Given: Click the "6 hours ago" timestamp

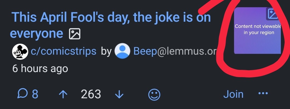Looking at the screenshot, I should coord(40,69).
